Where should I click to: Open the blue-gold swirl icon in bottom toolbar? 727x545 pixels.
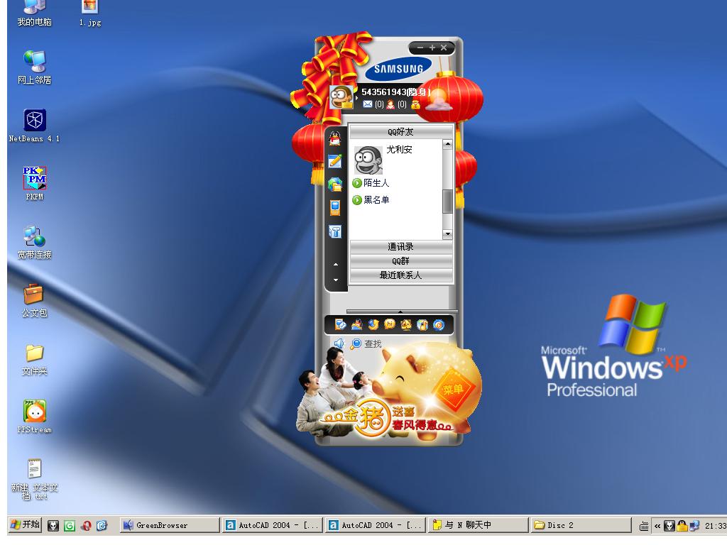373,324
